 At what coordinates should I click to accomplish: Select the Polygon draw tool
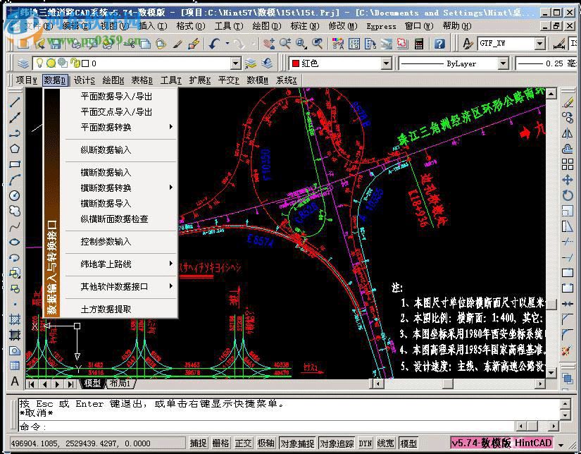(x=15, y=149)
